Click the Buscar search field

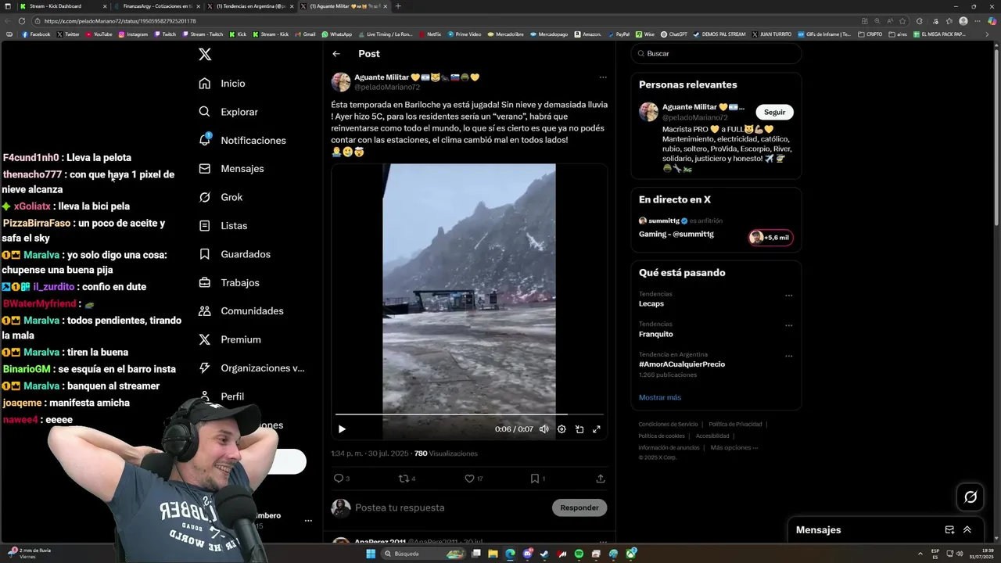pyautogui.click(x=716, y=53)
